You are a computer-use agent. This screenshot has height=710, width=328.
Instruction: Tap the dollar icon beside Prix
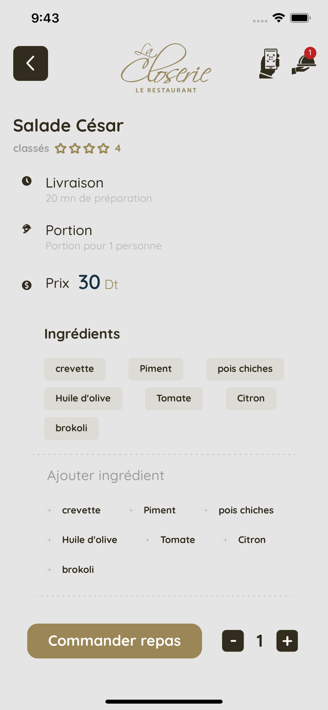point(27,285)
